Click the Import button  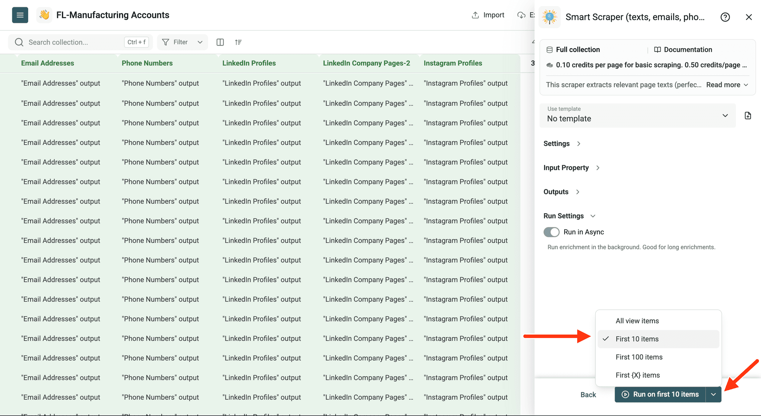coord(488,15)
